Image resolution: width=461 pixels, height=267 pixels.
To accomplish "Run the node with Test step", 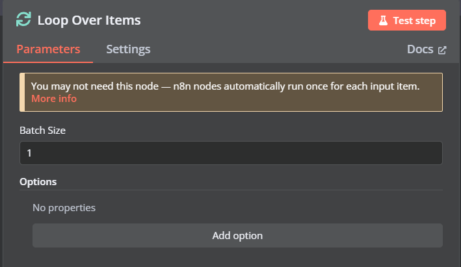I will (407, 20).
